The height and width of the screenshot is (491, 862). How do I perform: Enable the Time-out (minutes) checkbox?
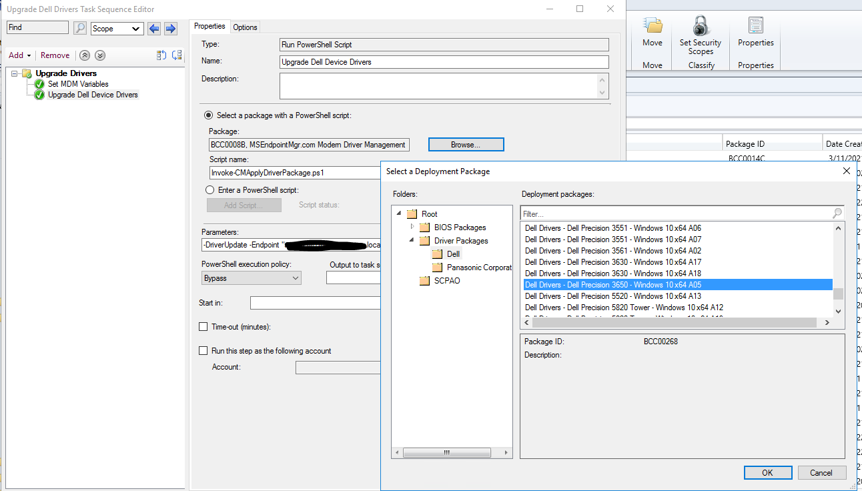203,327
